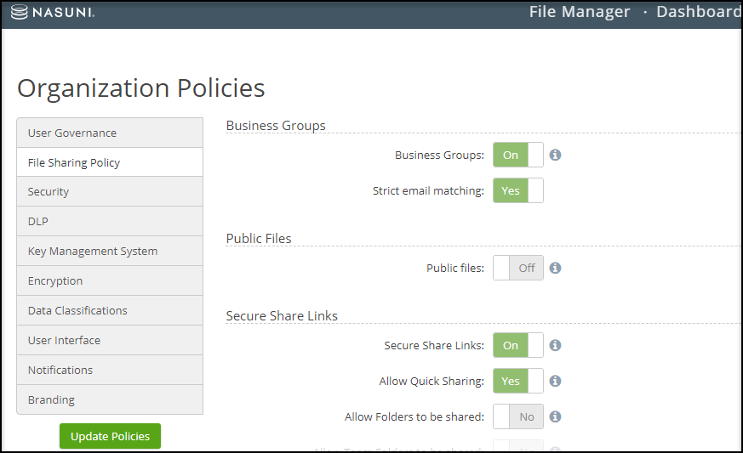The height and width of the screenshot is (453, 743).
Task: Click info icon beside Public files toggle
Action: coord(555,268)
